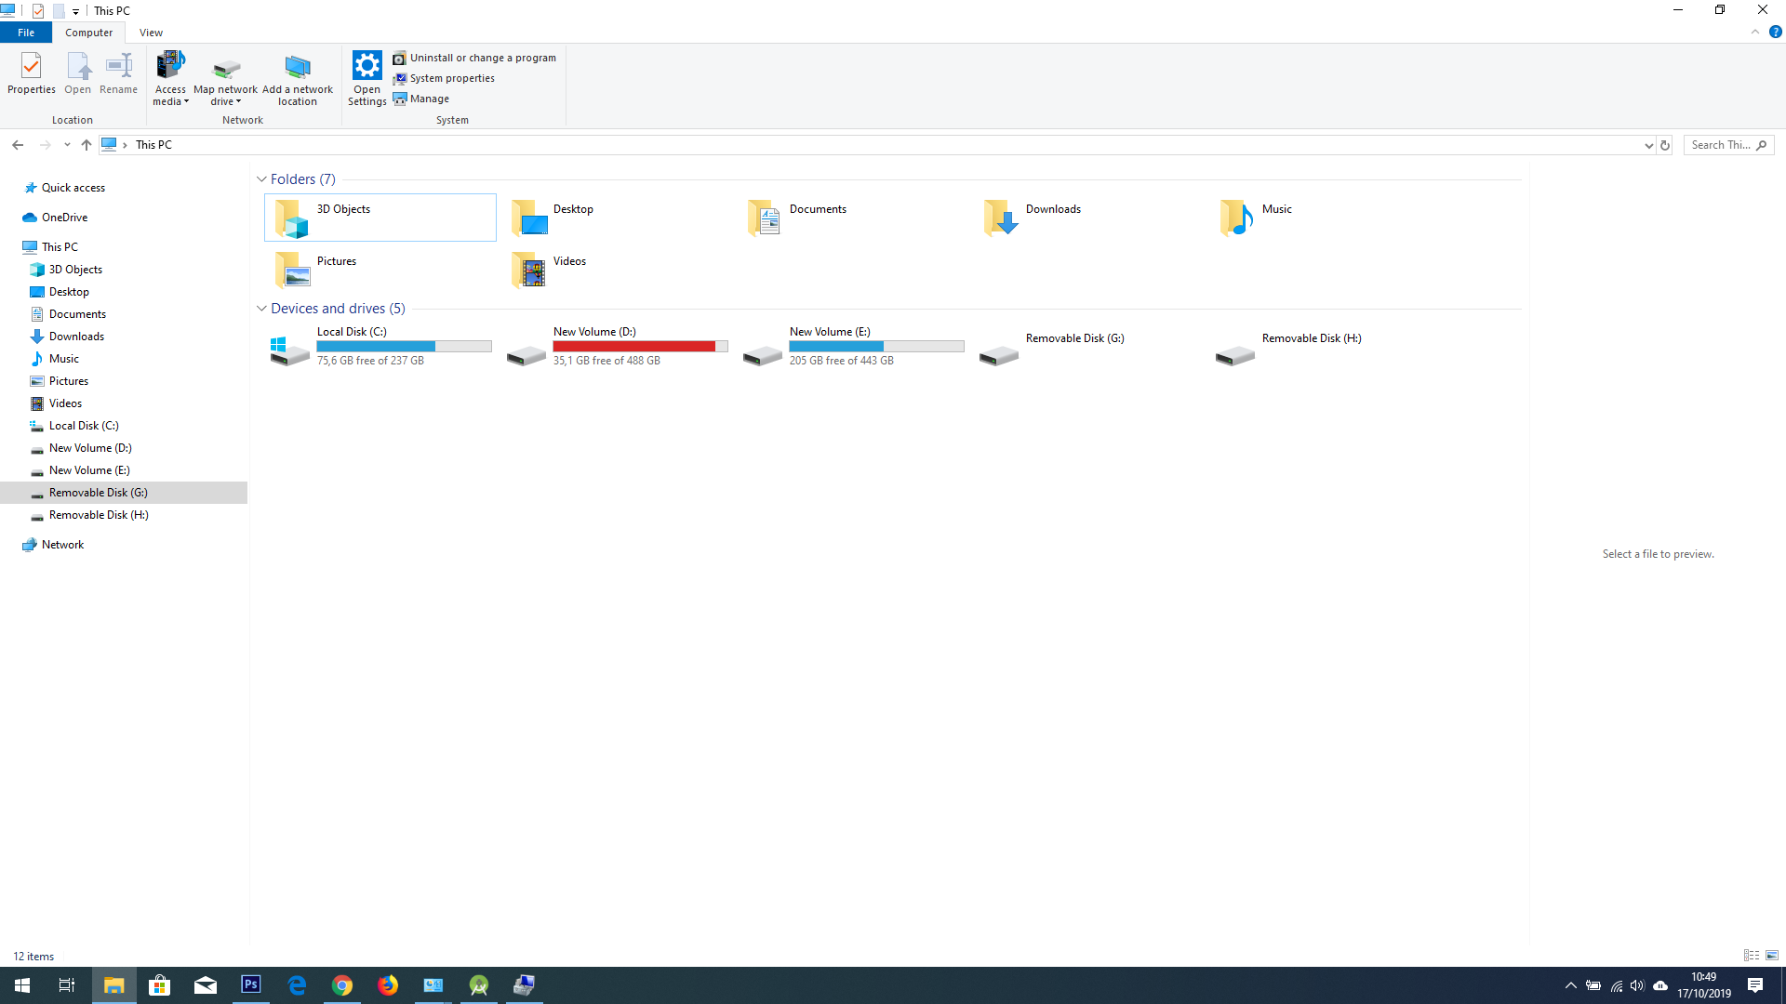
Task: Click Refresh button beside address bar
Action: tap(1665, 145)
